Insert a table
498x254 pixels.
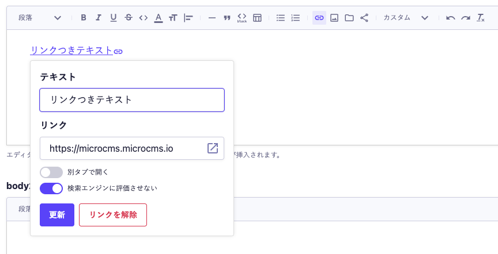257,18
